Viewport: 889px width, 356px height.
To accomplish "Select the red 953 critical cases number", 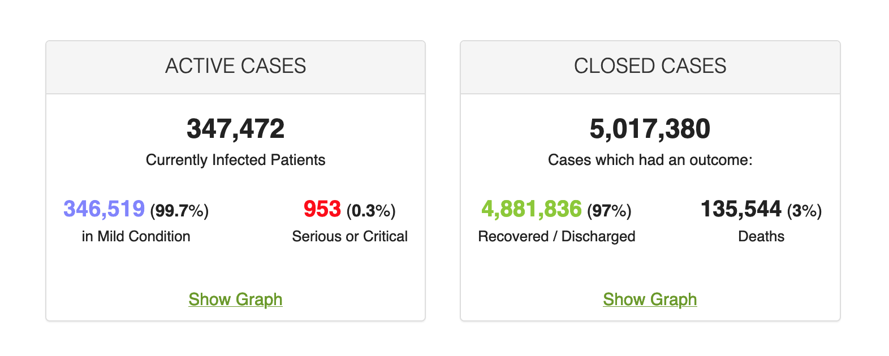I will [x=322, y=209].
